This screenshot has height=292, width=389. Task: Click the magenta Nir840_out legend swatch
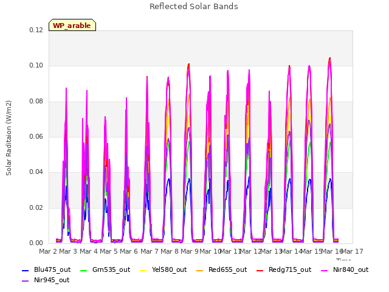pos(324,270)
